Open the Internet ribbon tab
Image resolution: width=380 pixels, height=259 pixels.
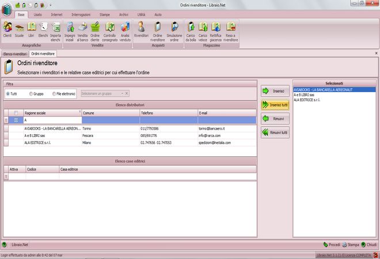[56, 15]
